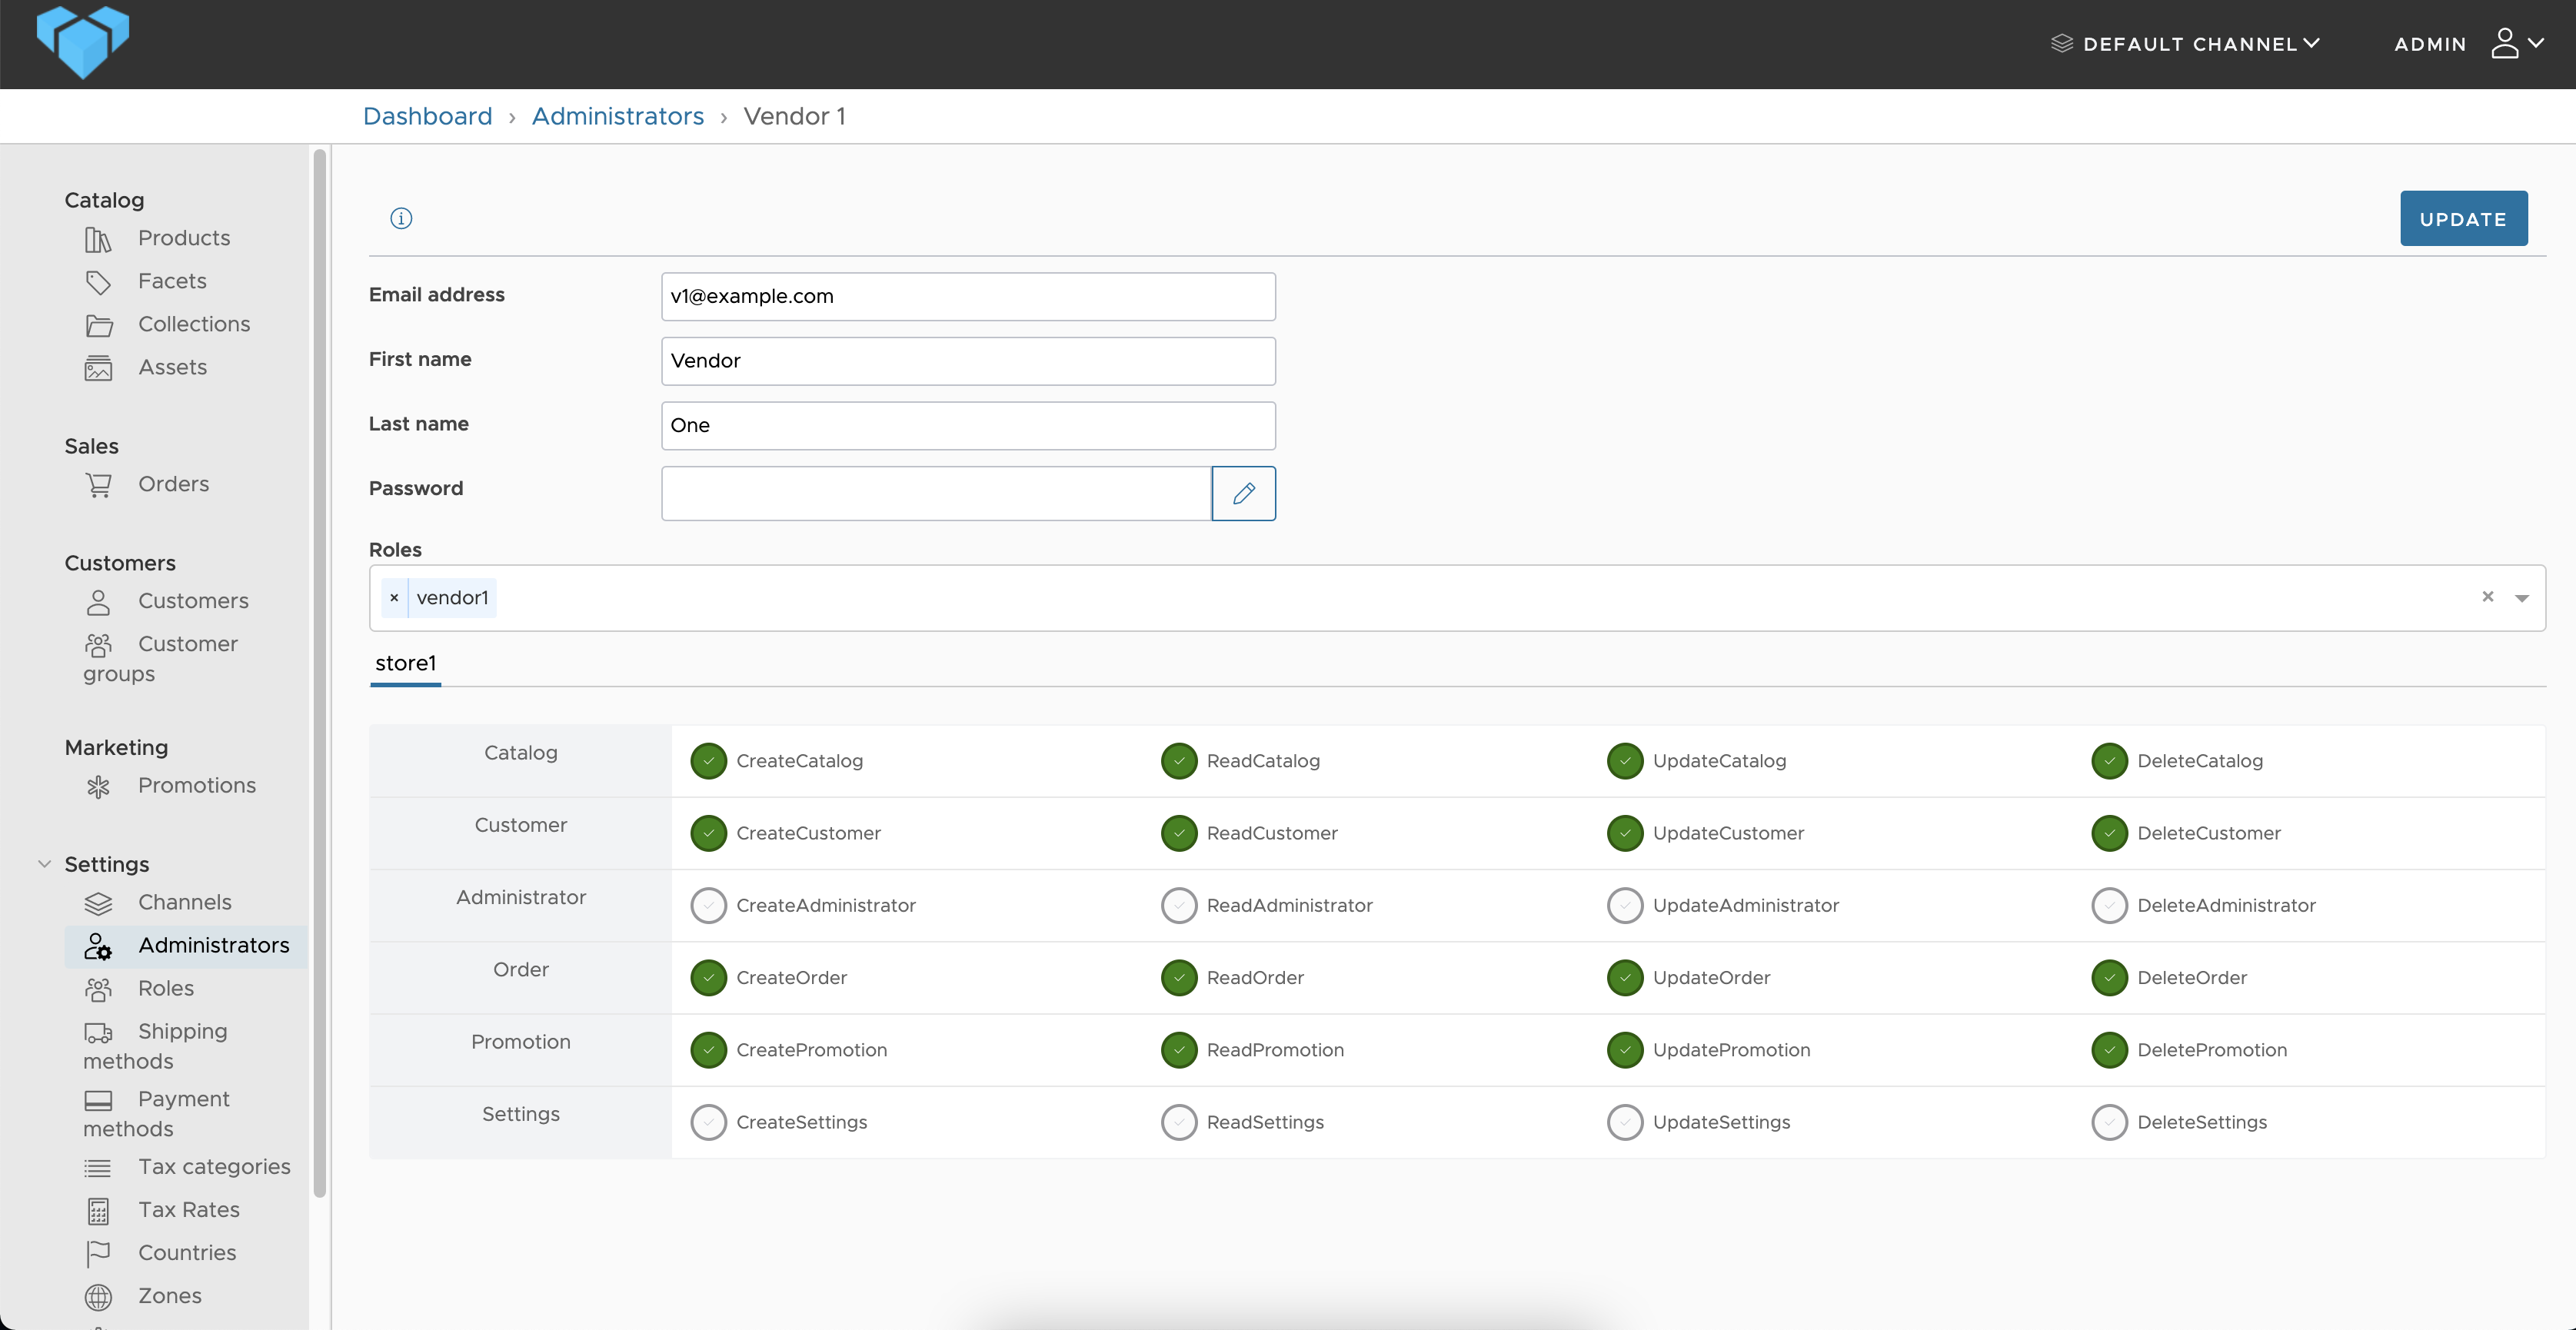Image resolution: width=2576 pixels, height=1330 pixels.
Task: Toggle the ReadCustomer permission
Action: pos(1179,833)
